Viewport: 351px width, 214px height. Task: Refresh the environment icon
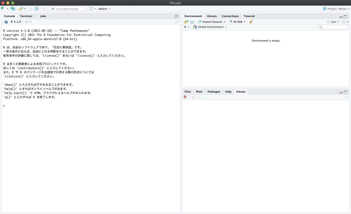pos(344,22)
